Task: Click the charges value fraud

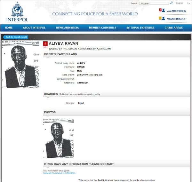Action: pyautogui.click(x=81, y=103)
